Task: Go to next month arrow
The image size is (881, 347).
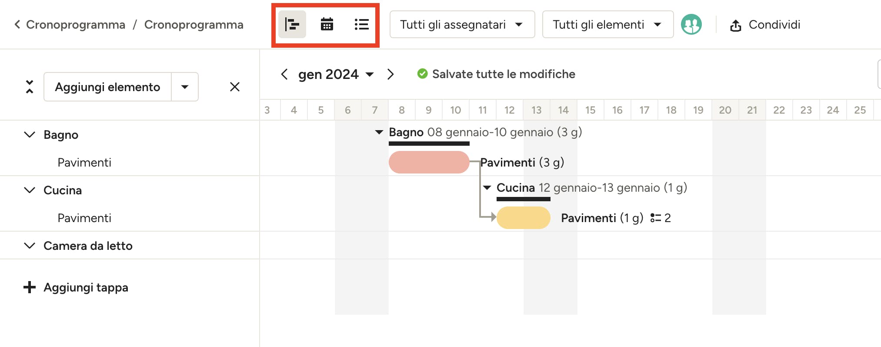Action: pyautogui.click(x=390, y=74)
